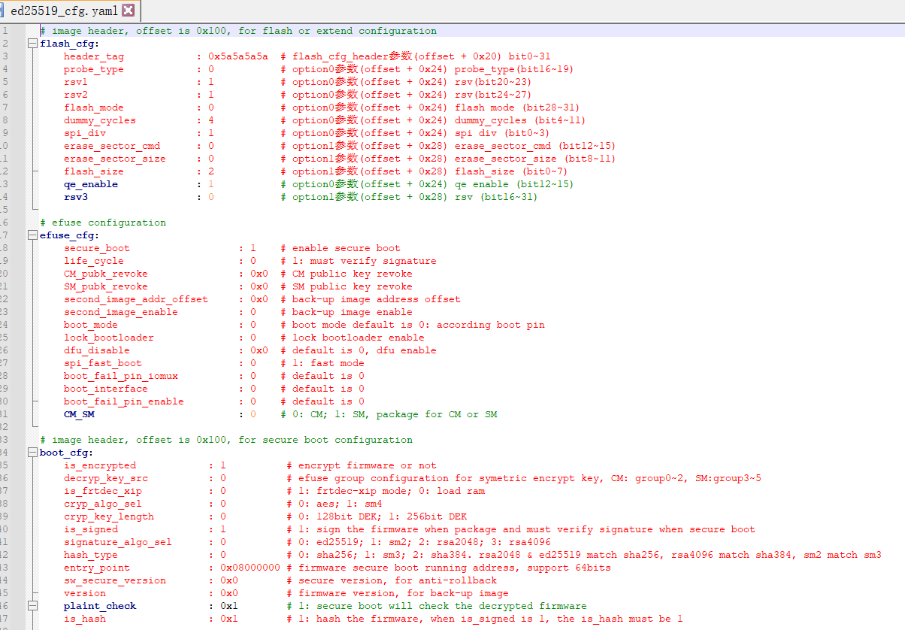Image resolution: width=905 pixels, height=630 pixels.
Task: Click the second_image_enable key
Action: (121, 312)
